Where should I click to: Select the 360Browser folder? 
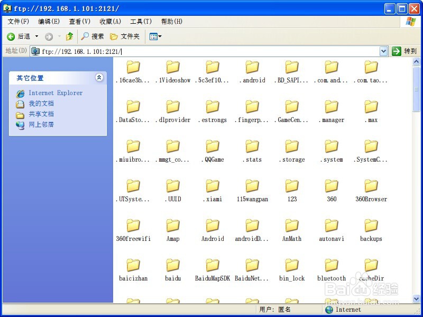tap(371, 191)
